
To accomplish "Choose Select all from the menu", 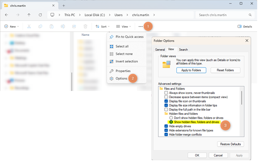I will pyautogui.click(x=127, y=46).
